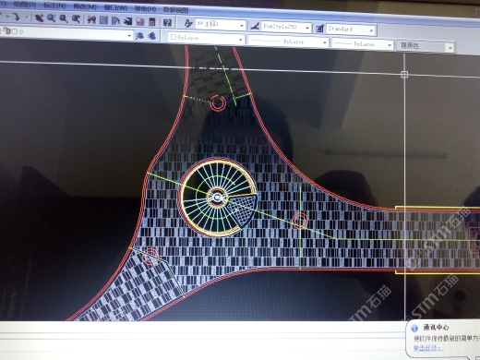Click the Layer Previous icon

pos(151,36)
